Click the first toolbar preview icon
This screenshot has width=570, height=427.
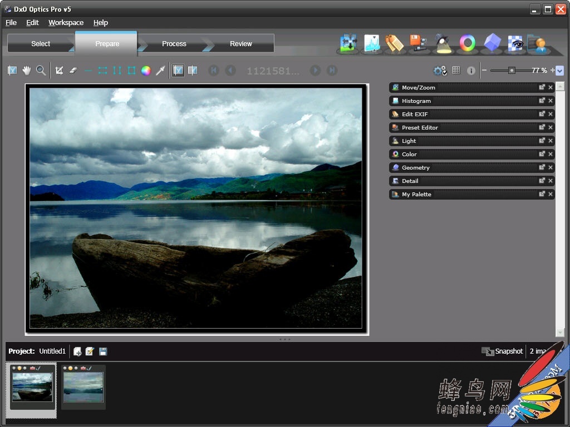(x=12, y=71)
